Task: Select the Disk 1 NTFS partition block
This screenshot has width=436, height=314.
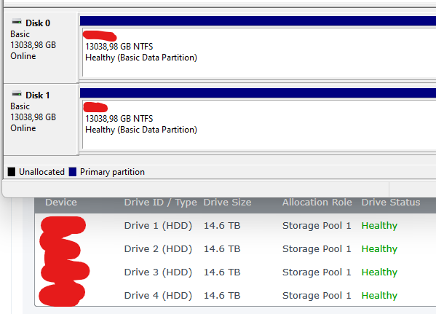Action: click(x=258, y=125)
